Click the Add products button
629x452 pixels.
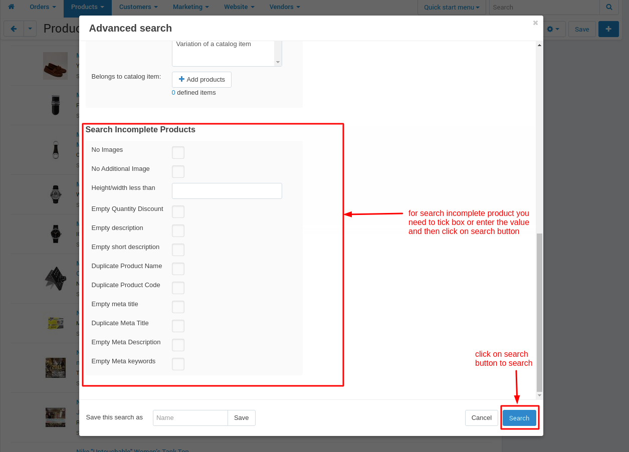(x=201, y=80)
